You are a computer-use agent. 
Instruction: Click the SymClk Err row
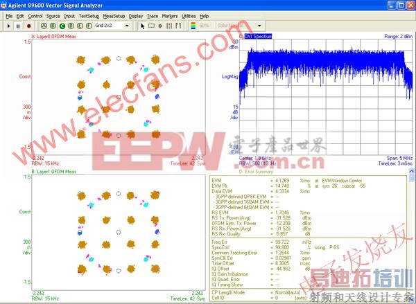click(261, 258)
